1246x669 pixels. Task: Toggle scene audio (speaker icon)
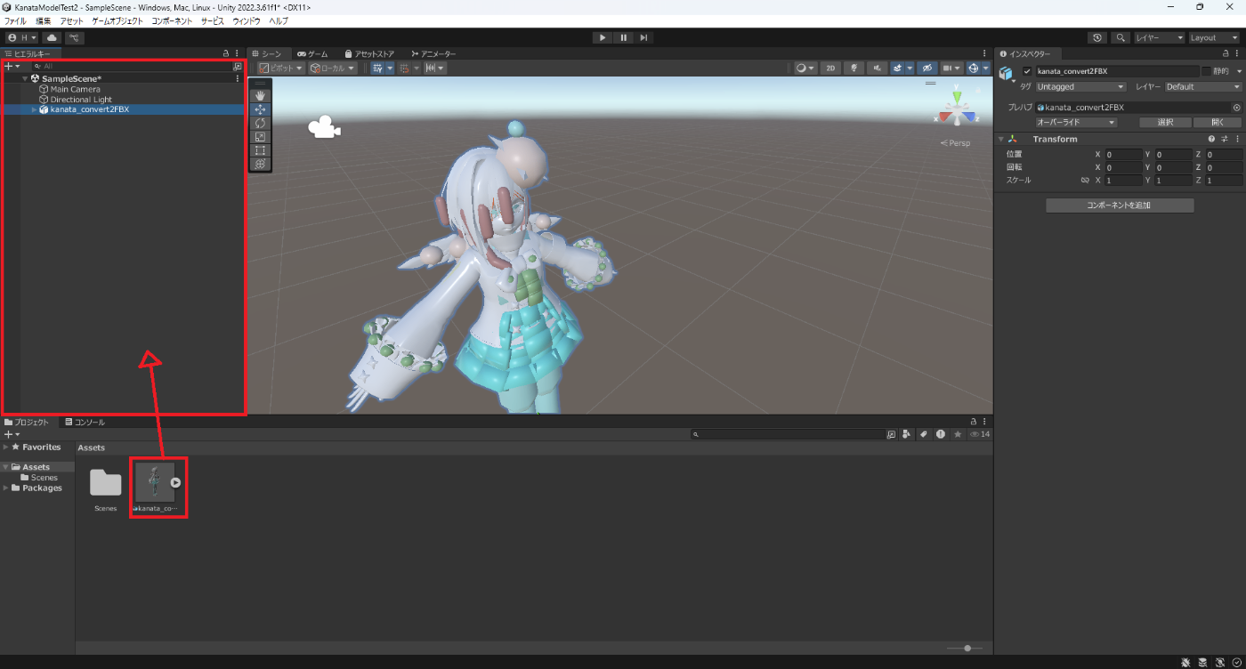tap(878, 68)
